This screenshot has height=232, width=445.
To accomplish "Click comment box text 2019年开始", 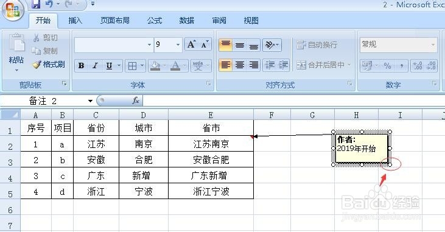I will pyautogui.click(x=356, y=149).
